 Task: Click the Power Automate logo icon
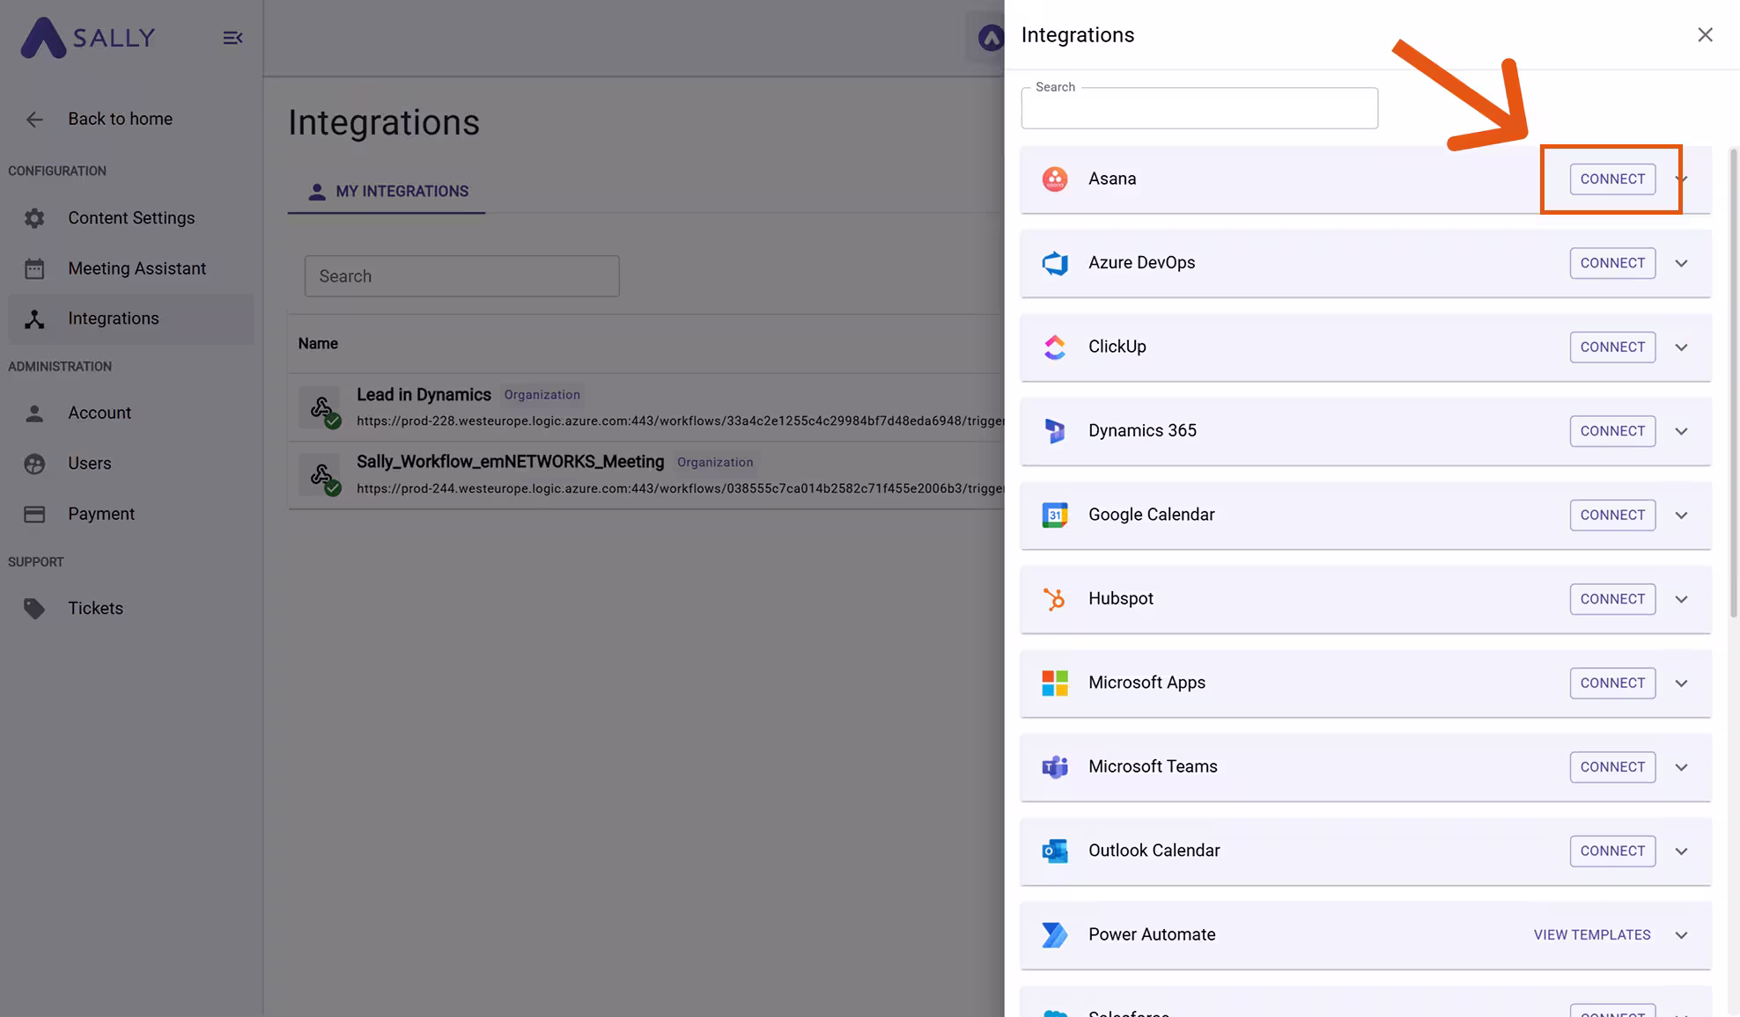[1055, 935]
